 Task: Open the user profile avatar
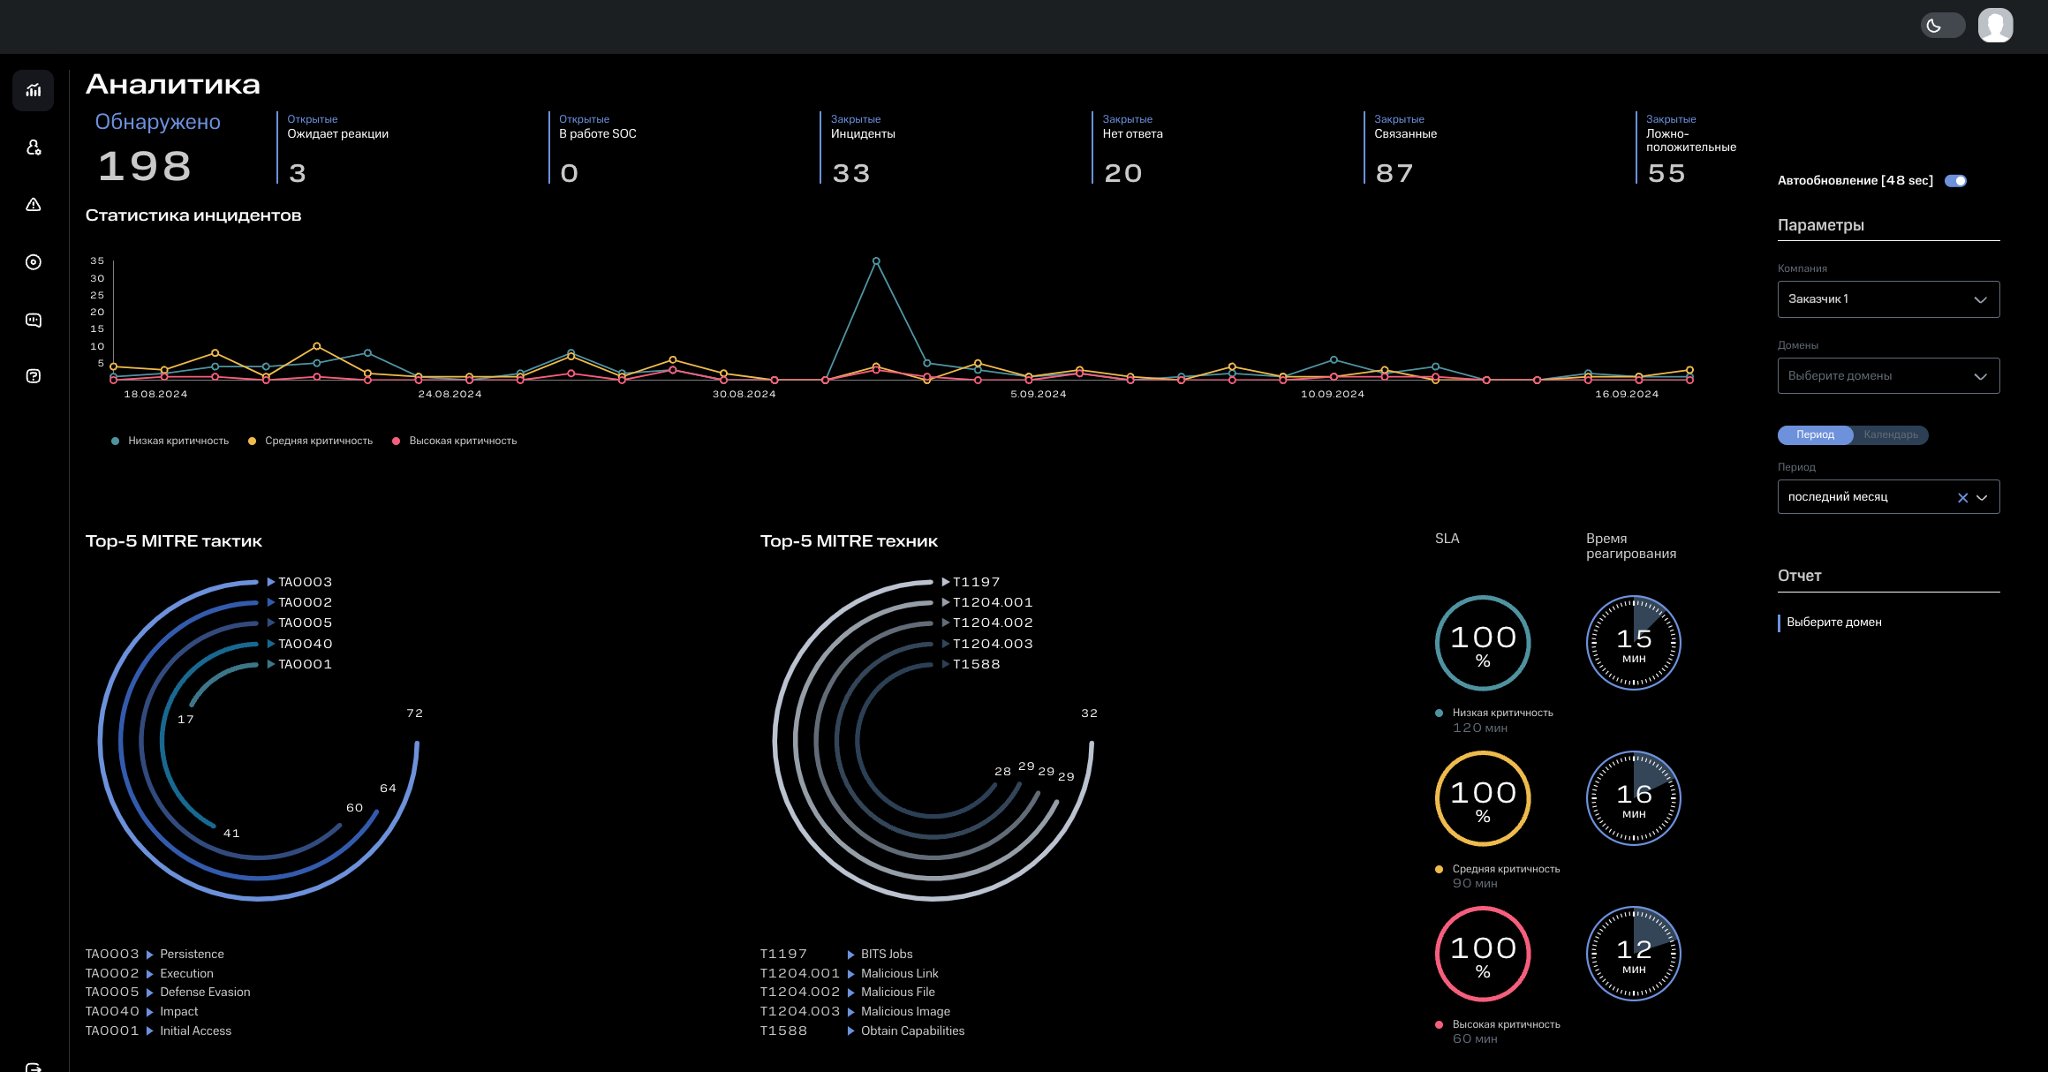[x=1995, y=26]
